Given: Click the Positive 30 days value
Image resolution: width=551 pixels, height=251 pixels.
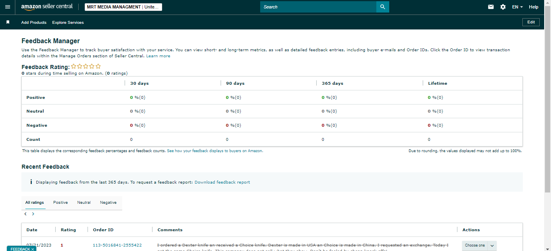Looking at the screenshot, I should [x=138, y=97].
